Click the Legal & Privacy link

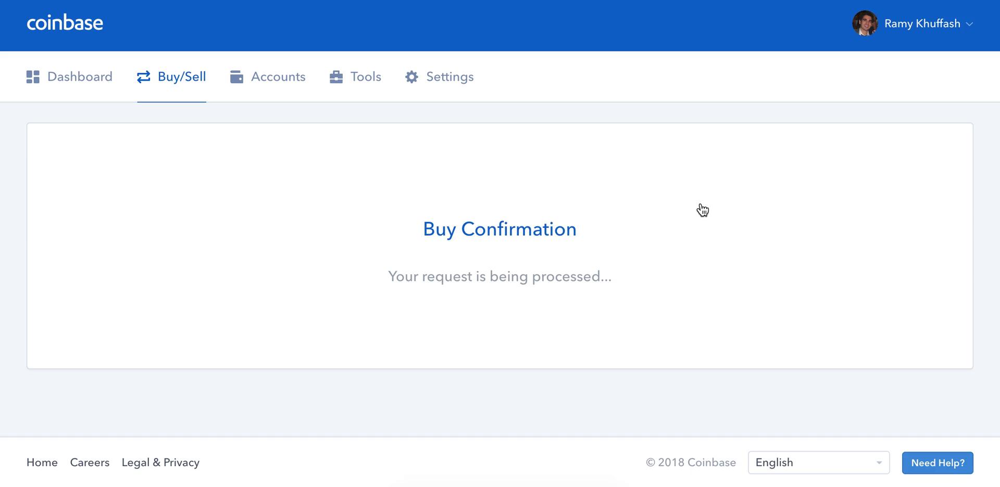tap(160, 462)
